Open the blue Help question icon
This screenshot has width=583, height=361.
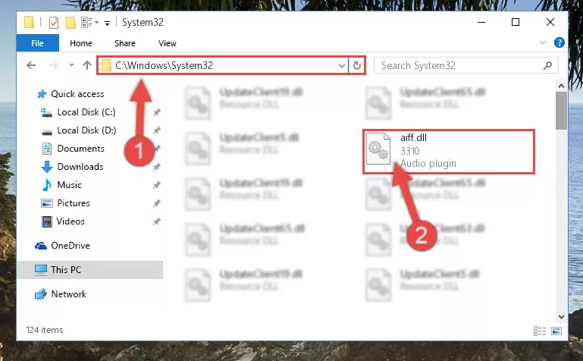[x=559, y=42]
